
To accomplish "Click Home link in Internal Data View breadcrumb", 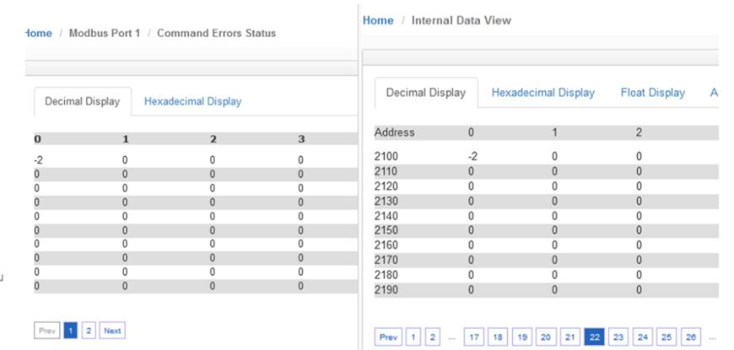I will (378, 20).
